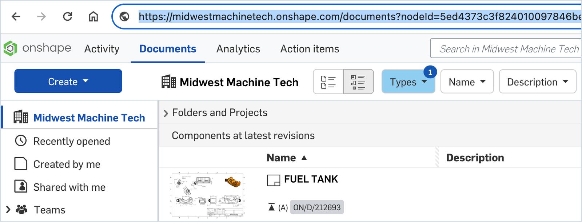Image resolution: width=582 pixels, height=222 pixels.
Task: Open the Name filter dropdown
Action: pos(467,82)
